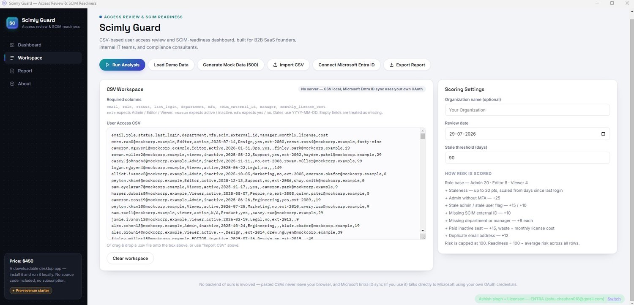The width and height of the screenshot is (634, 305).
Task: Generate Mock Data (500) rows
Action: point(231,65)
